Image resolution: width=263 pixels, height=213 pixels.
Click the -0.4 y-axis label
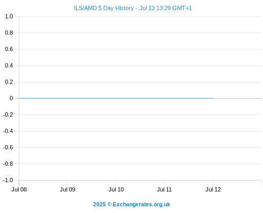(8, 131)
